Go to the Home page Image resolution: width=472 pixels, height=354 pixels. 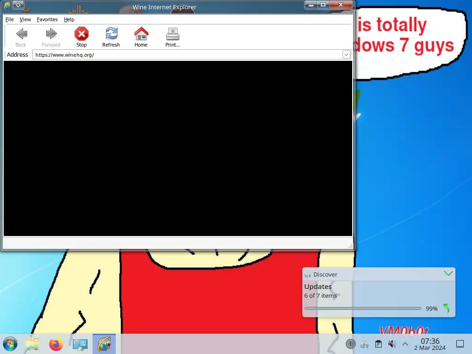pyautogui.click(x=141, y=37)
